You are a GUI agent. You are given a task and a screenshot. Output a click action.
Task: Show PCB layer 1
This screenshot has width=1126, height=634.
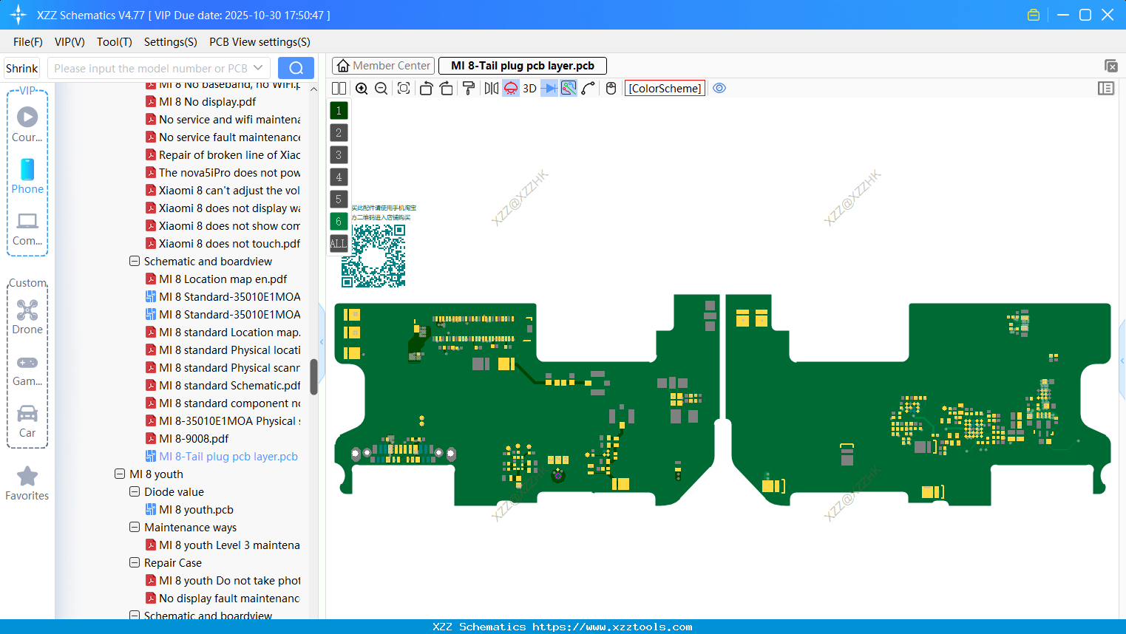pos(339,111)
